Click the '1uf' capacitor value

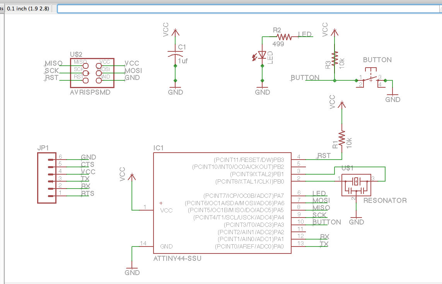pyautogui.click(x=183, y=61)
